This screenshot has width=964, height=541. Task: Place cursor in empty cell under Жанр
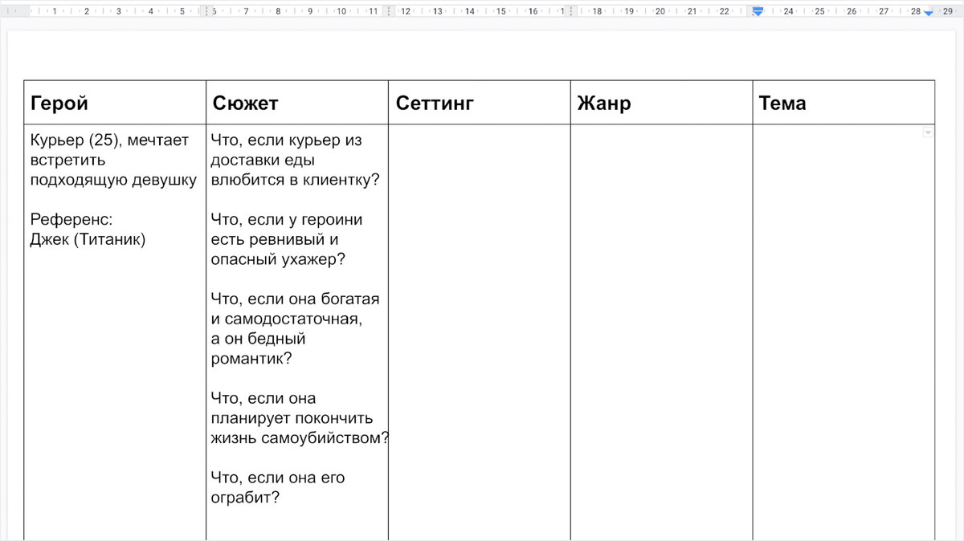pos(662,332)
